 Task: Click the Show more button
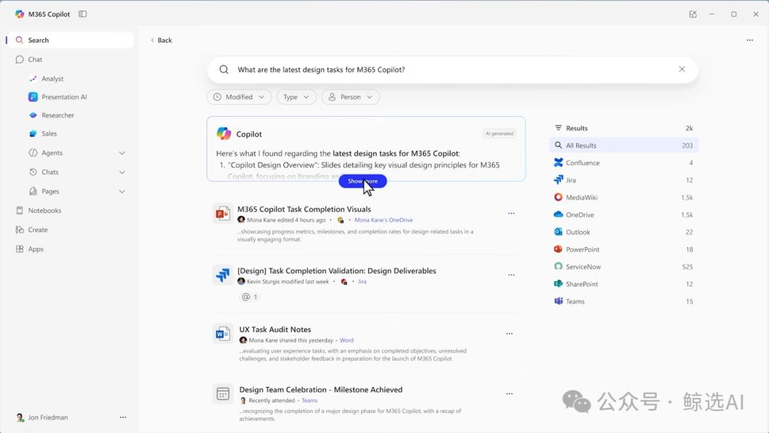point(362,181)
